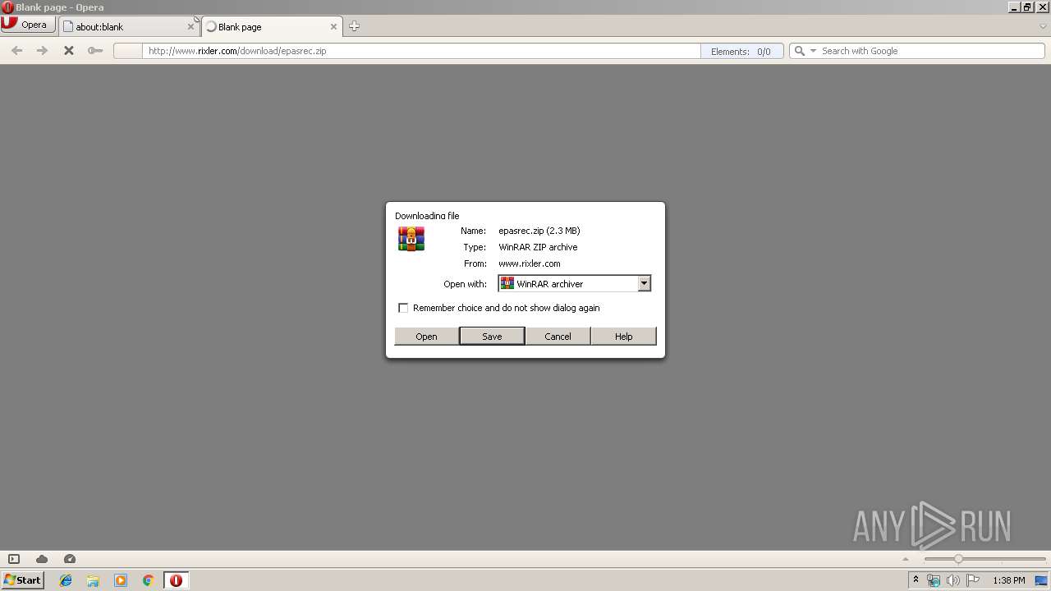Open search engine dropdown magnifier icon
1051x591 pixels.
pyautogui.click(x=805, y=51)
